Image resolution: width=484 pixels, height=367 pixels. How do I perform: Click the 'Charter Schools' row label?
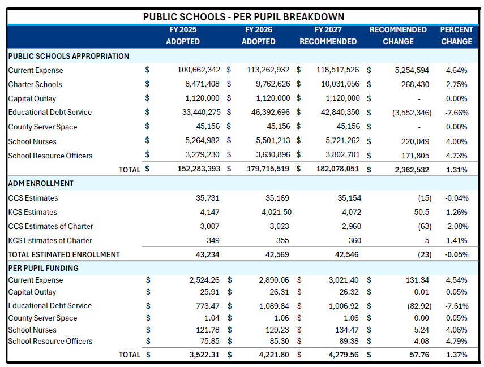coord(35,84)
